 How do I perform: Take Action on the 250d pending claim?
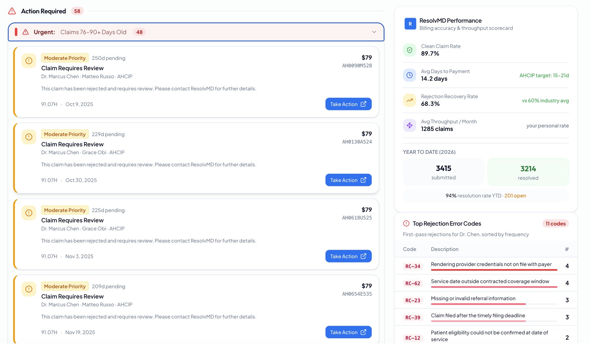(348, 104)
